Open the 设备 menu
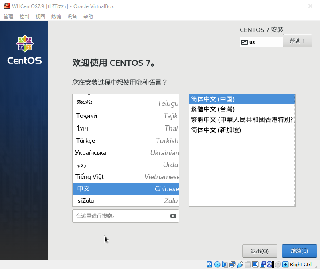This screenshot has width=320, height=269. click(72, 16)
